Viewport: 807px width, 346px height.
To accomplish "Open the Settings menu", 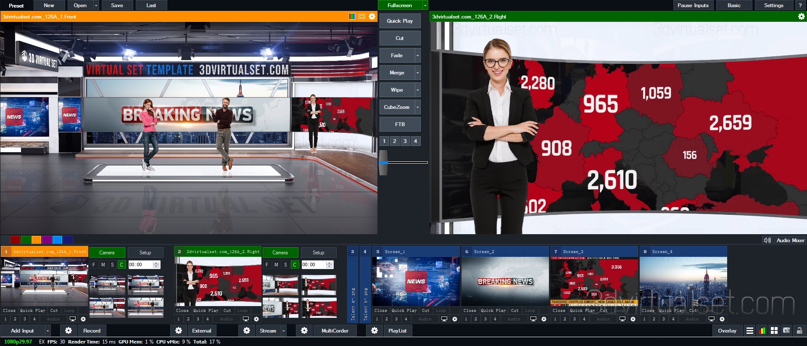I will click(x=773, y=5).
